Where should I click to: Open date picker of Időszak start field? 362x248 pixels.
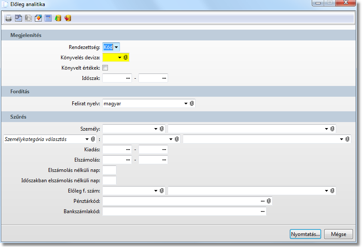pyautogui.click(x=128, y=78)
